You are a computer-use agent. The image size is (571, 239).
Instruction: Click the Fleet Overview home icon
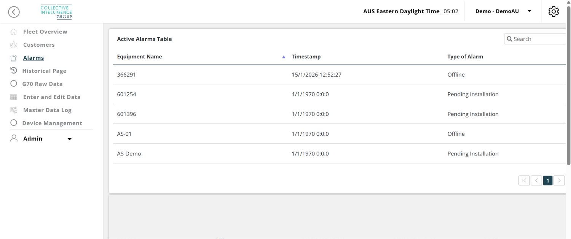pos(14,32)
